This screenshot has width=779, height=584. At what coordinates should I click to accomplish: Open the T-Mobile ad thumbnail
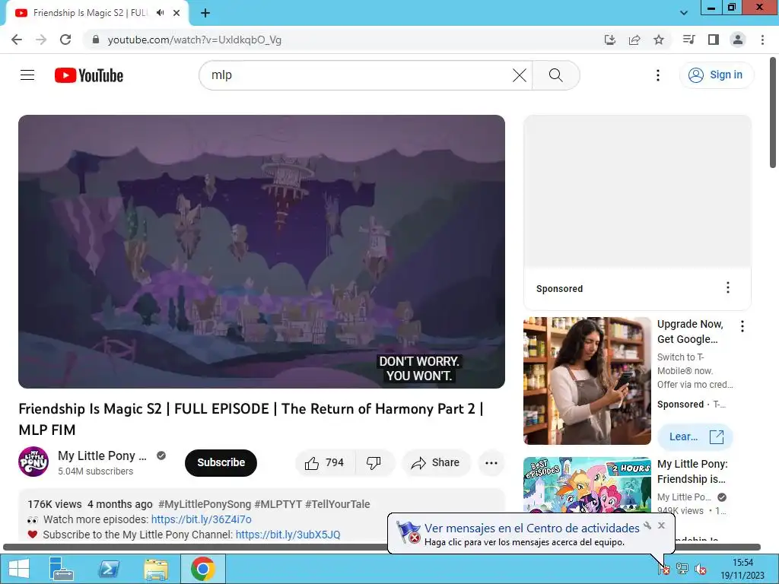tap(587, 381)
